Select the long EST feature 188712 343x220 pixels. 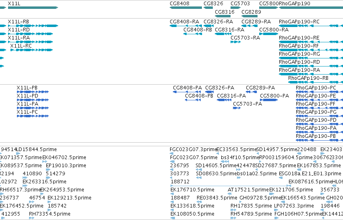(231, 186)
